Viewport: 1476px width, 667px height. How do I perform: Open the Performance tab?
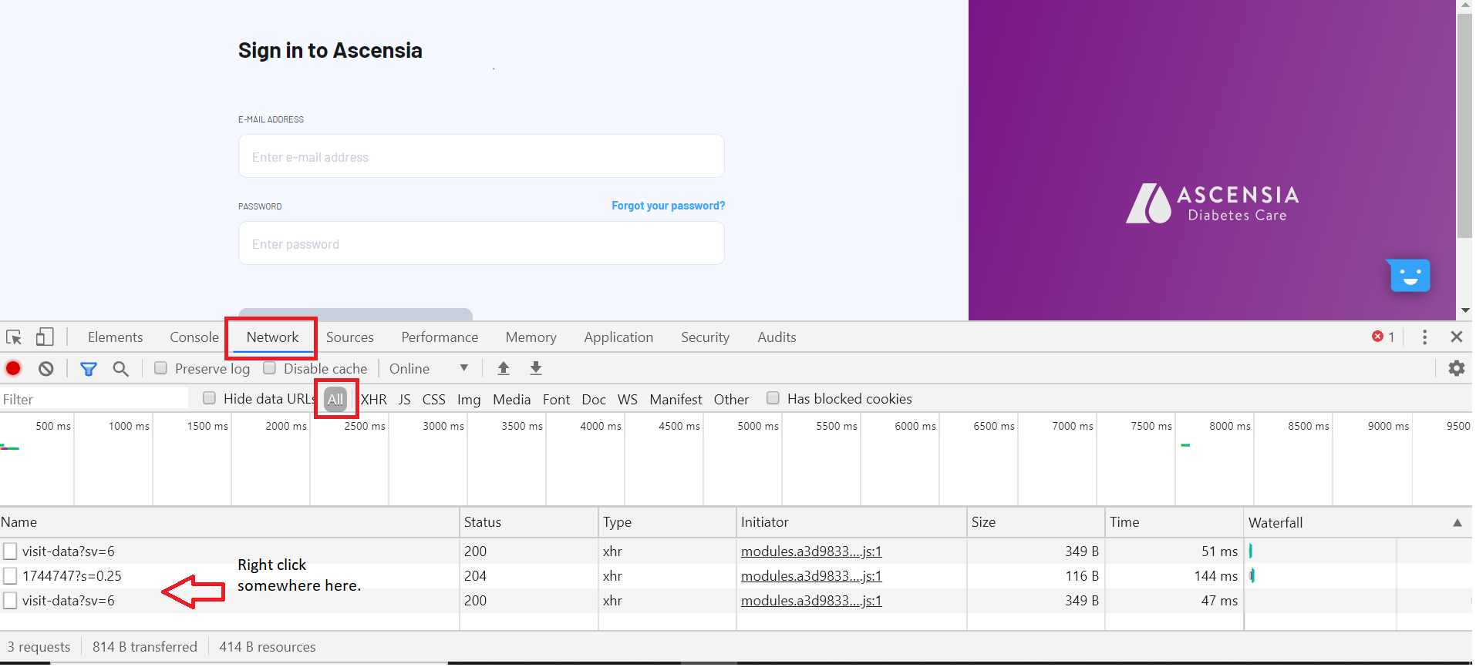tap(440, 337)
